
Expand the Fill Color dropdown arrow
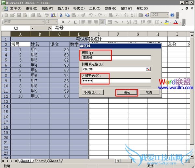(x=171, y=22)
